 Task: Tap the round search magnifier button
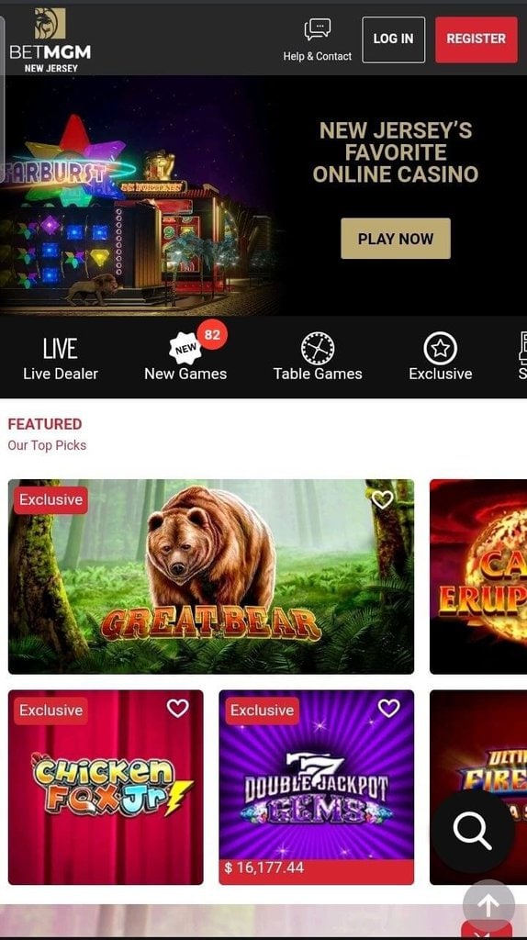(473, 830)
